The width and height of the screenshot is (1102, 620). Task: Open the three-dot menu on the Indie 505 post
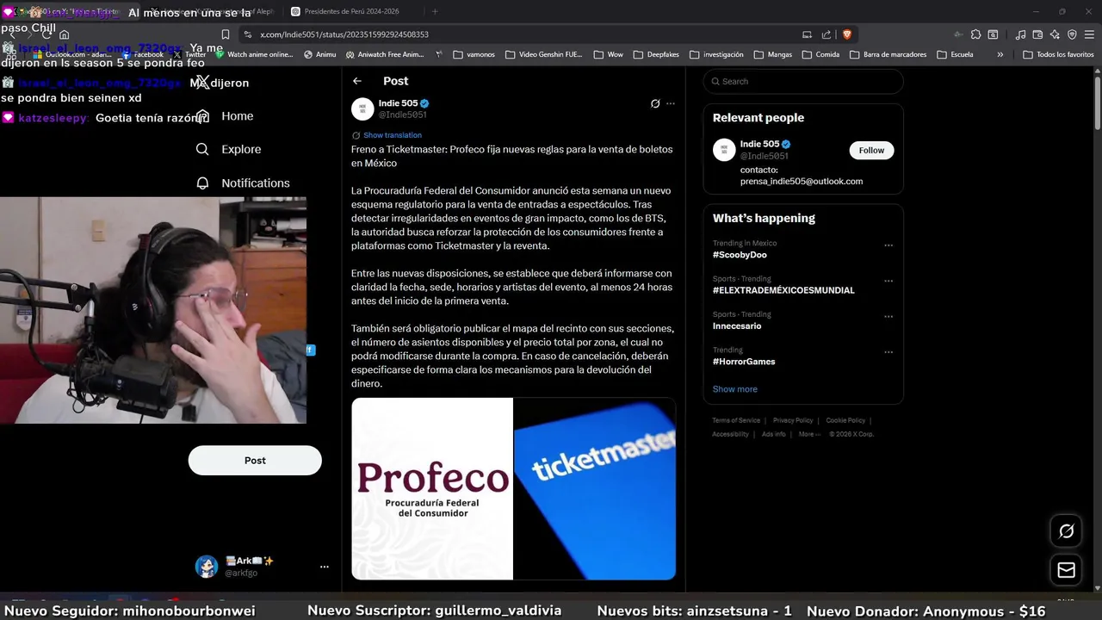point(671,103)
